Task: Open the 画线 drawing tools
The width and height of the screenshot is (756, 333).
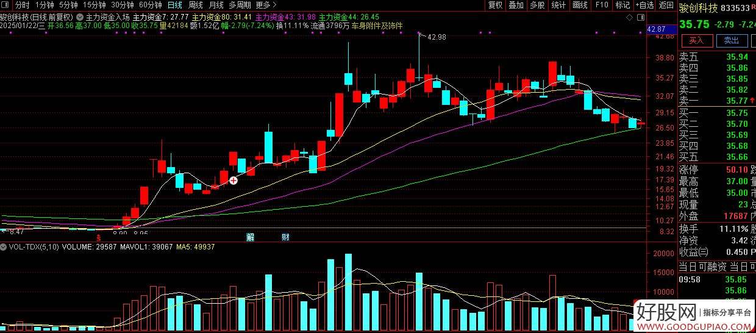Action: 580,5
